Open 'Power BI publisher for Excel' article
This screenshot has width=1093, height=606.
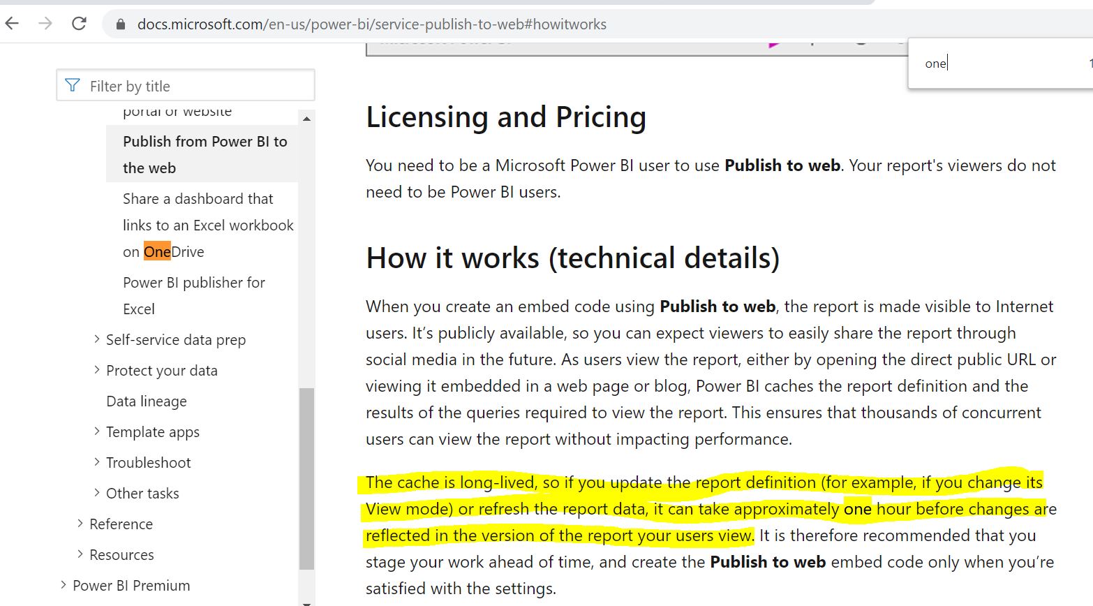(x=194, y=295)
